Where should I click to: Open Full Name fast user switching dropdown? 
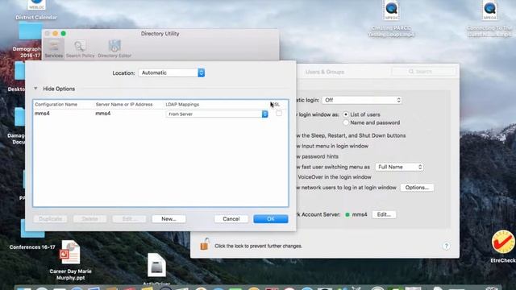(x=399, y=167)
